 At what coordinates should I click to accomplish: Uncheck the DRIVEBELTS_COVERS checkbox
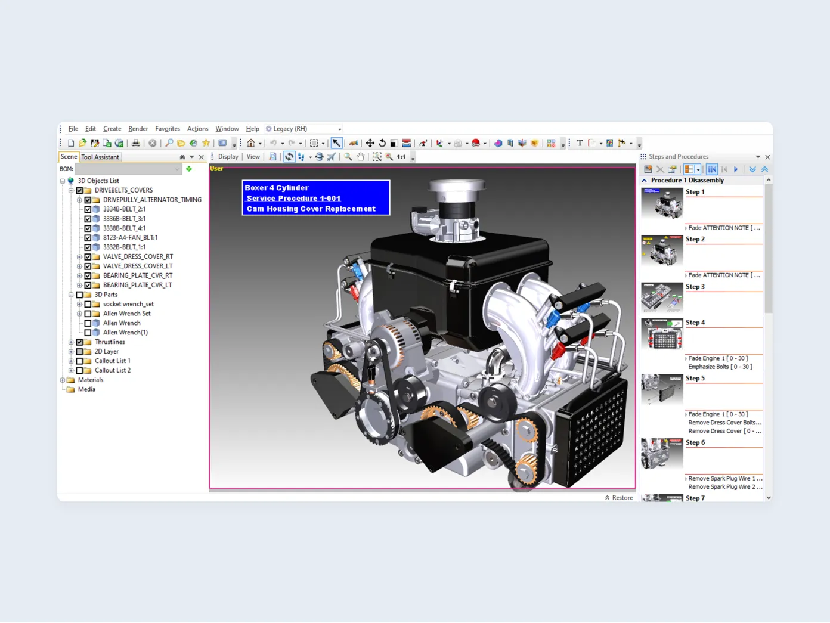[x=79, y=191]
